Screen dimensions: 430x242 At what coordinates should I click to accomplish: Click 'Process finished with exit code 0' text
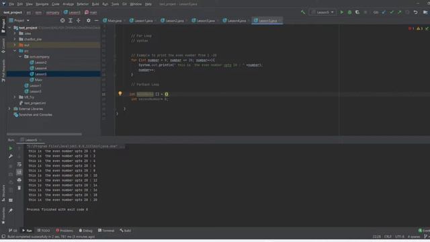click(x=57, y=210)
